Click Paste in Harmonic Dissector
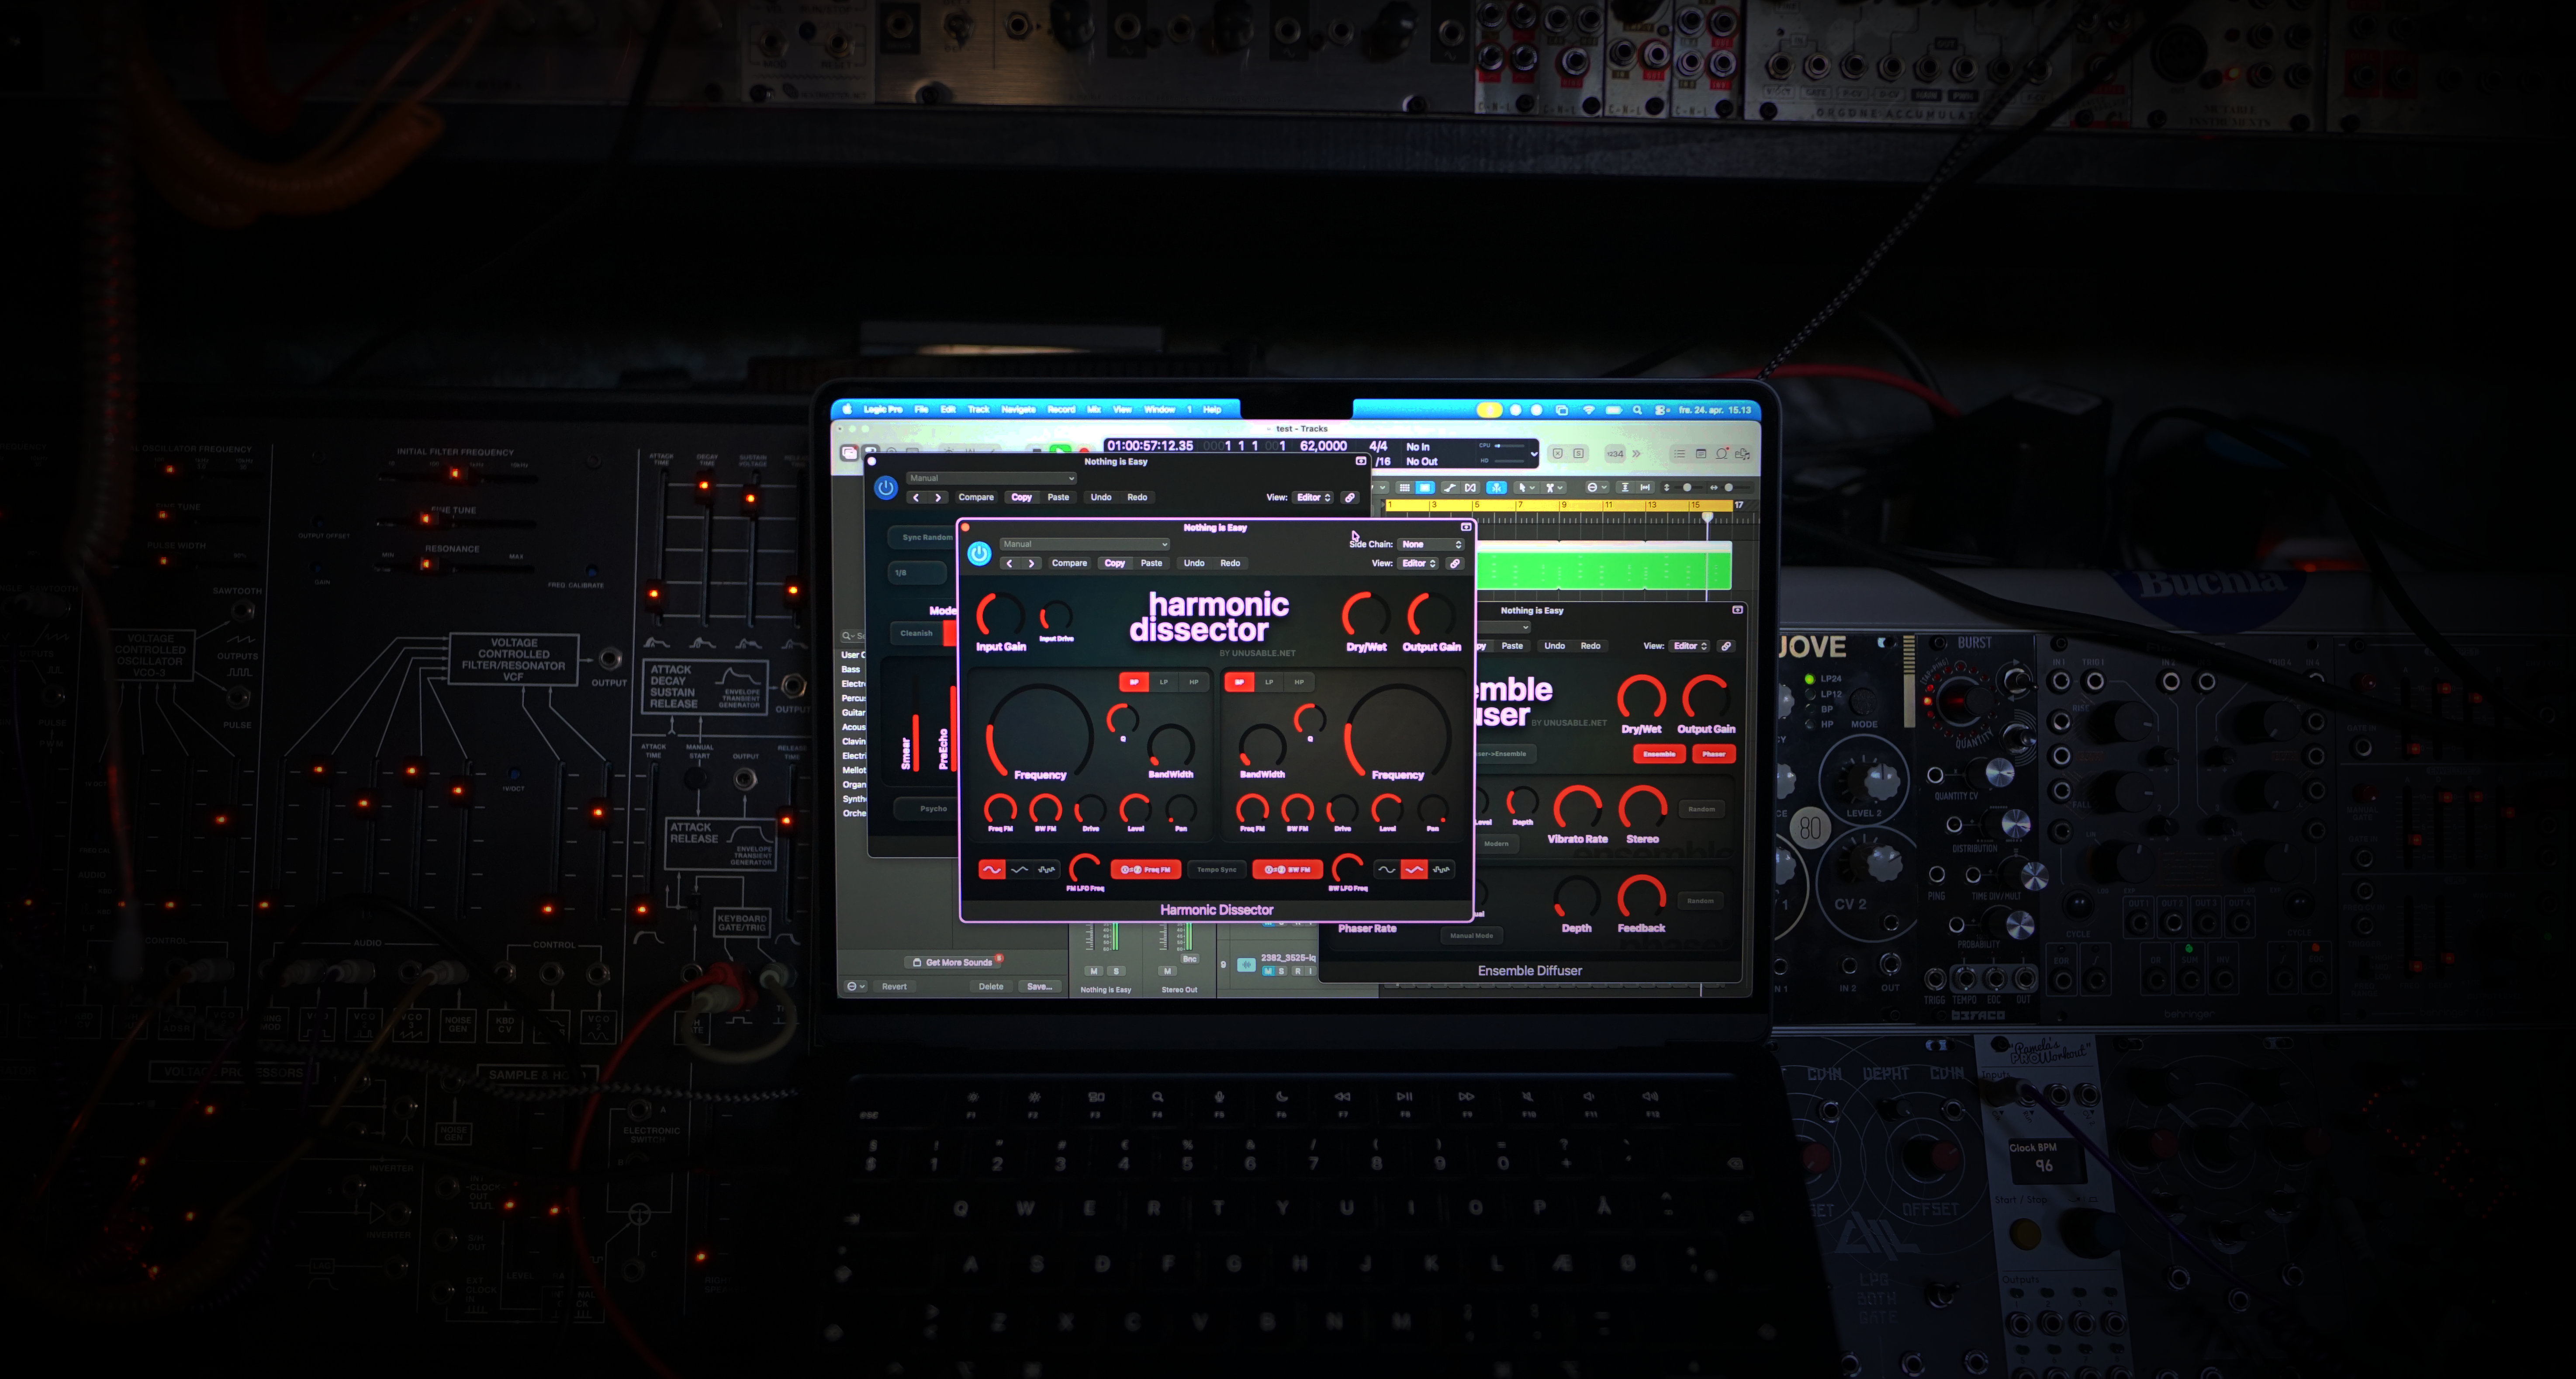2576x1379 pixels. click(1152, 563)
